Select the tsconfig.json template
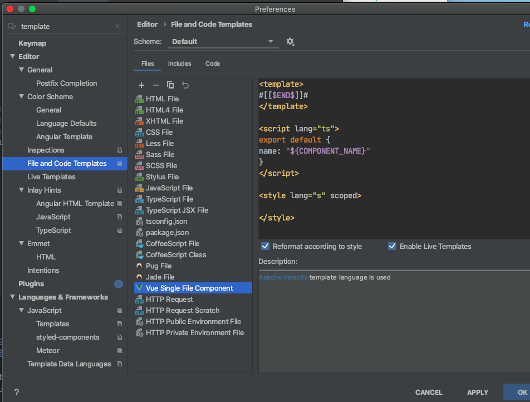Screen dimensions: 530x402 (x=193, y=222)
